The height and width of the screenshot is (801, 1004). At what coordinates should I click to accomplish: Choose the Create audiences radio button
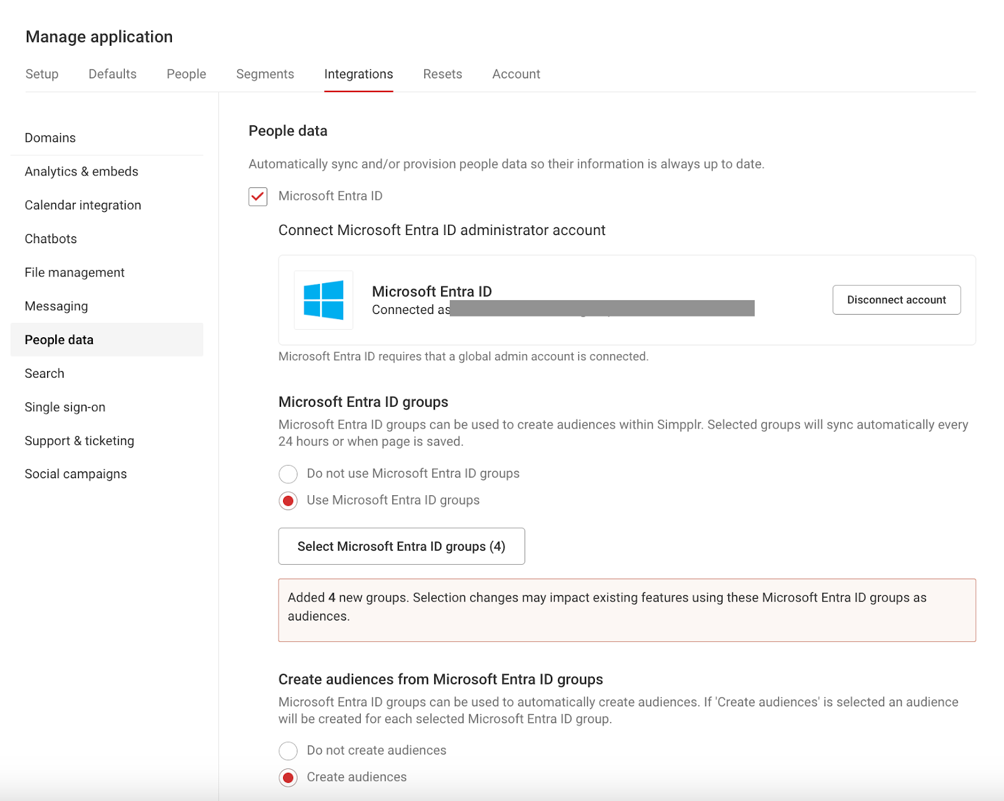tap(288, 778)
